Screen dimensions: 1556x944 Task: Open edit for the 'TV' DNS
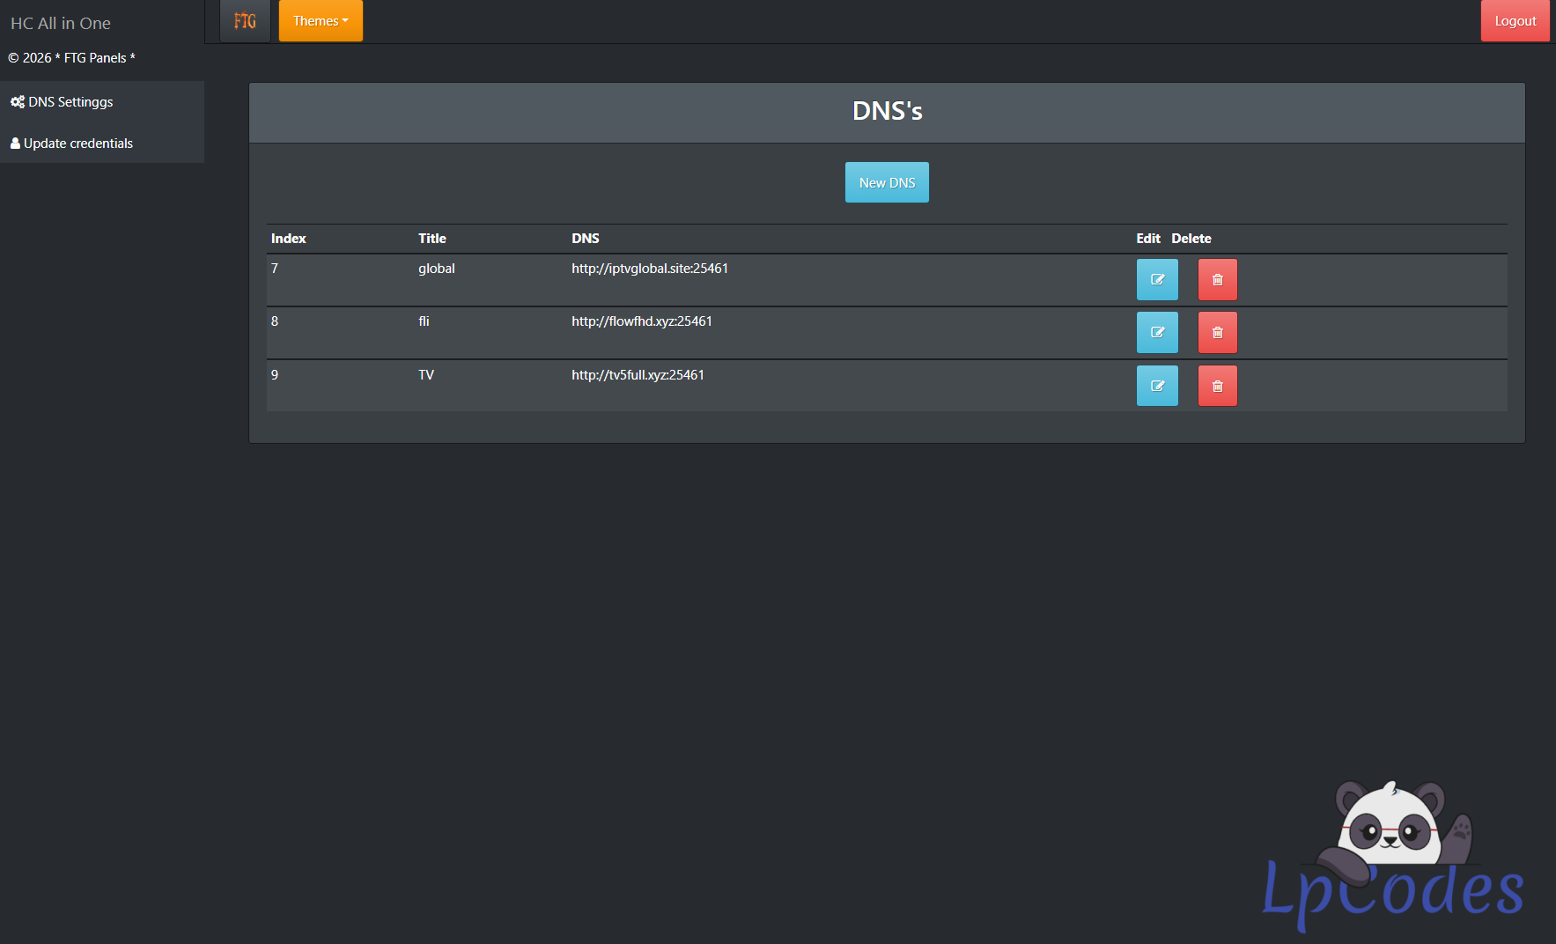(x=1156, y=386)
